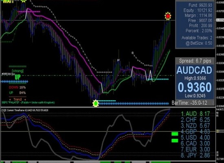Click the cyan dashed level line near bottom
Screen dimensions: 224x163
(107, 101)
